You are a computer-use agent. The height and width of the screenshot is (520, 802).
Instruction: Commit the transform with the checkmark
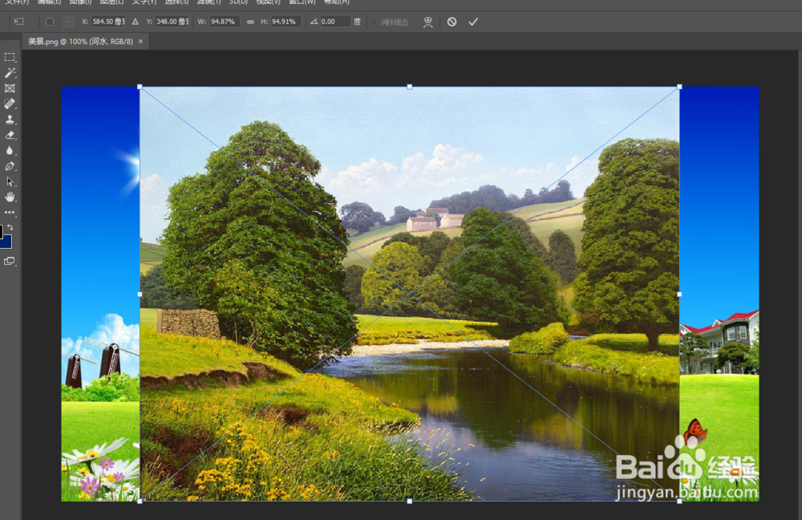pyautogui.click(x=473, y=22)
